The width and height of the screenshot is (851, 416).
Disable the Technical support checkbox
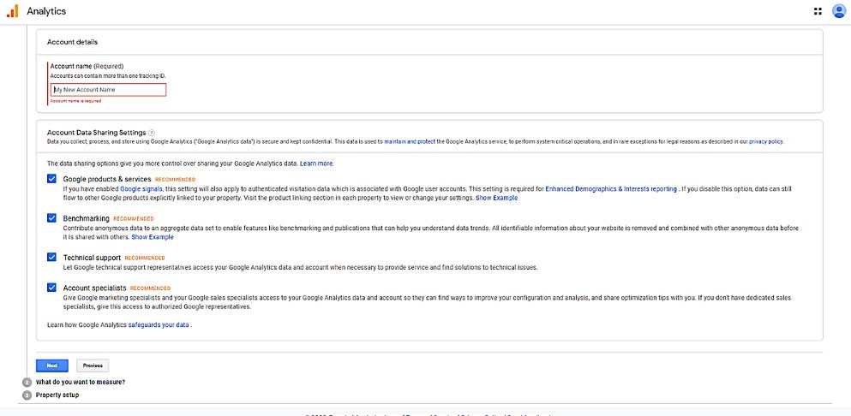(x=52, y=257)
